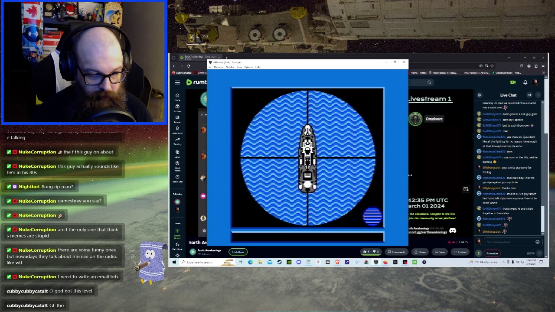Select the Earth Awakenings Livestream tab

[x=200, y=57]
